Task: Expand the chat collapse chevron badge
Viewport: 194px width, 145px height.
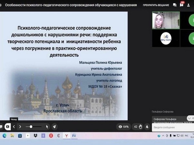Action: point(190,118)
